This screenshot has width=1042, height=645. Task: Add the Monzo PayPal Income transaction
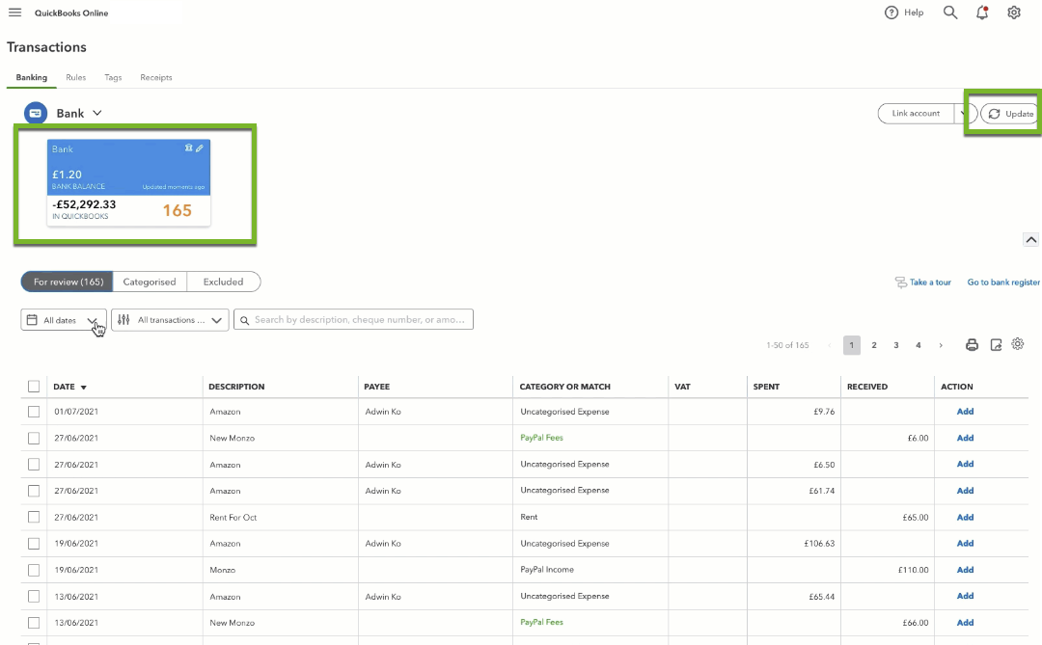(965, 570)
